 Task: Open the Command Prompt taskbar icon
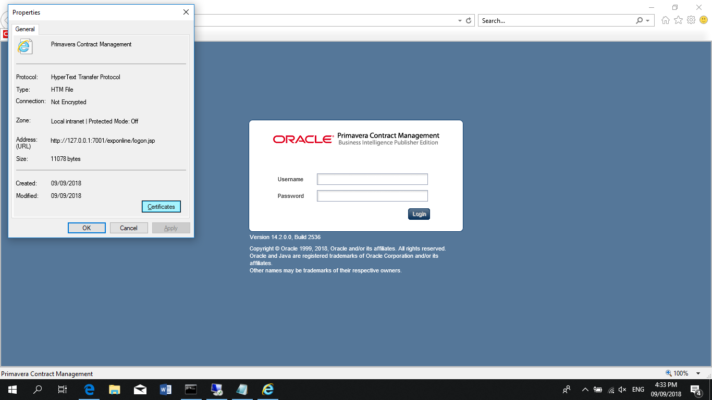[191, 389]
